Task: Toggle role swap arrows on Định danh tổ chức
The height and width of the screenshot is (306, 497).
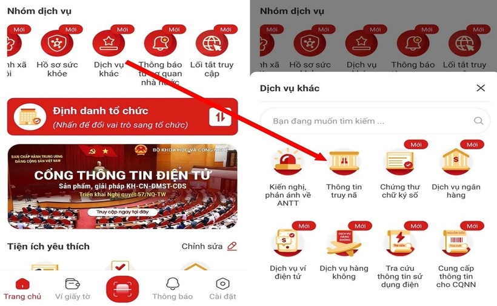Action: click(x=220, y=117)
